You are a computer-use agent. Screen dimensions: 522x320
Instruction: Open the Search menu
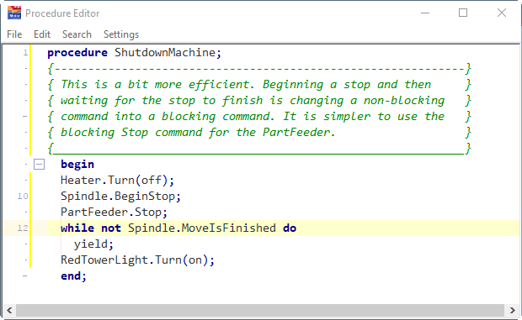[77, 34]
